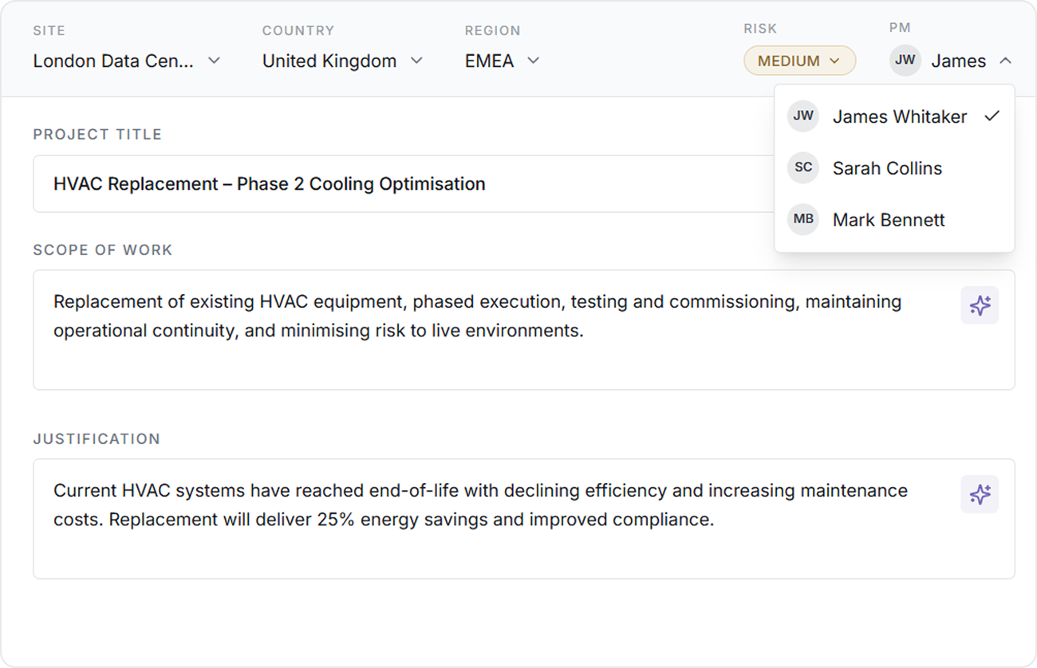The image size is (1037, 668).
Task: Select Sarah Collins as project manager
Action: coord(887,168)
